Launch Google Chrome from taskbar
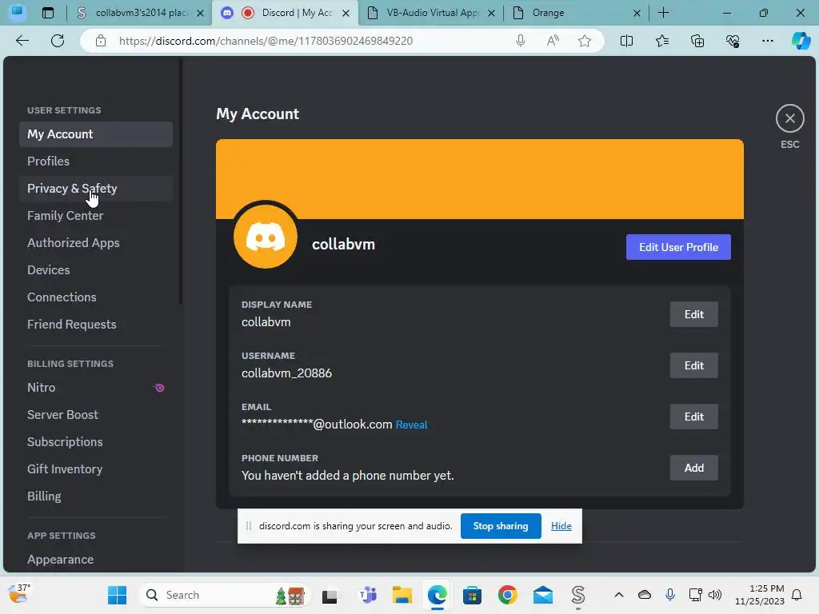The width and height of the screenshot is (819, 614). coord(507,595)
